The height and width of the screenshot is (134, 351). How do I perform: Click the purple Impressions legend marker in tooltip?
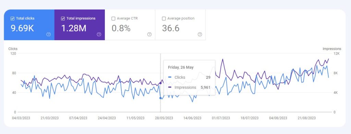[x=170, y=88]
